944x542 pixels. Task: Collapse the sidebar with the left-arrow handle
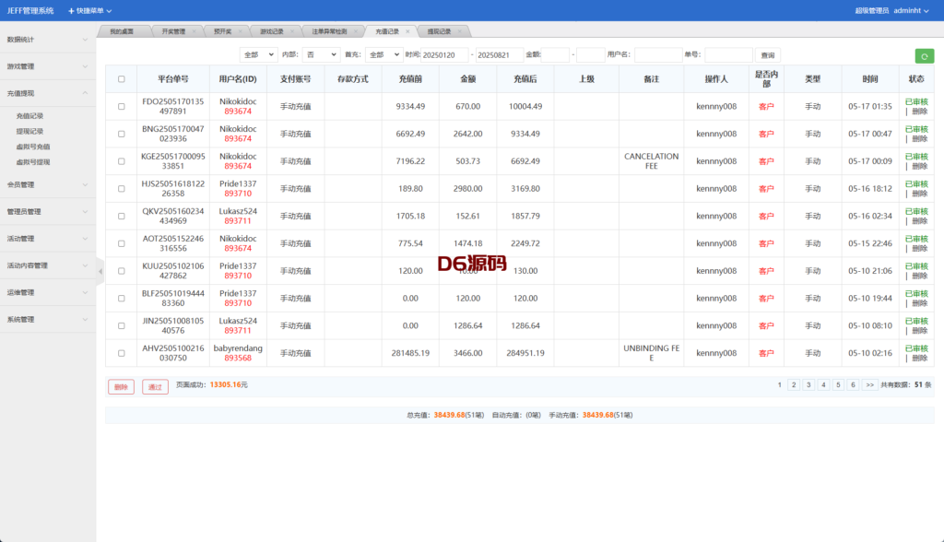click(x=100, y=270)
